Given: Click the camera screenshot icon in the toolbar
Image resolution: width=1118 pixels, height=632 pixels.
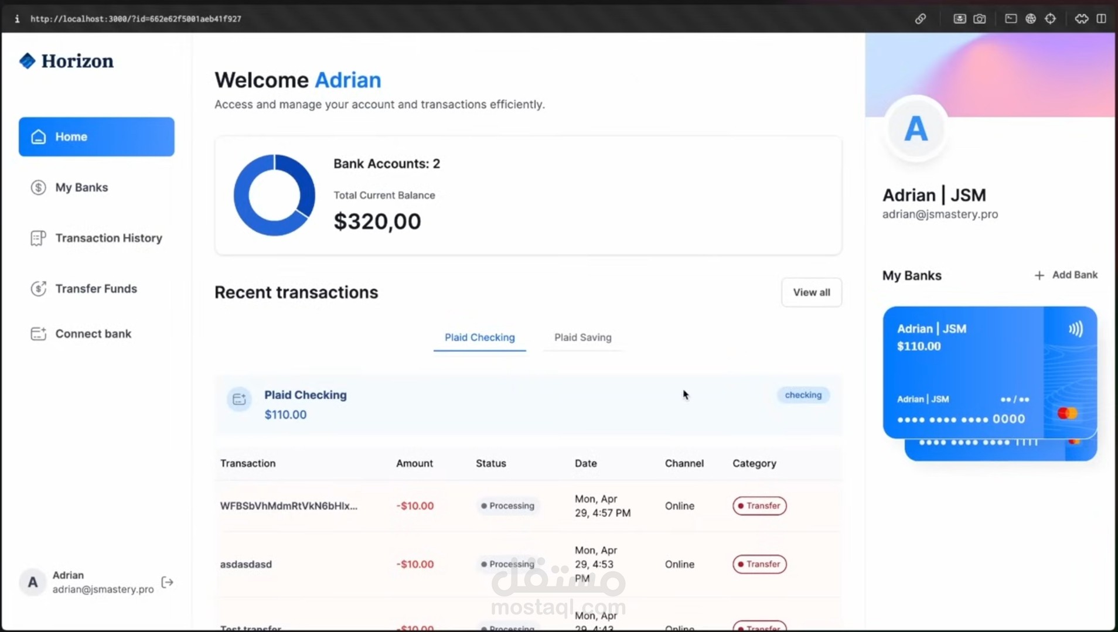Looking at the screenshot, I should point(980,18).
